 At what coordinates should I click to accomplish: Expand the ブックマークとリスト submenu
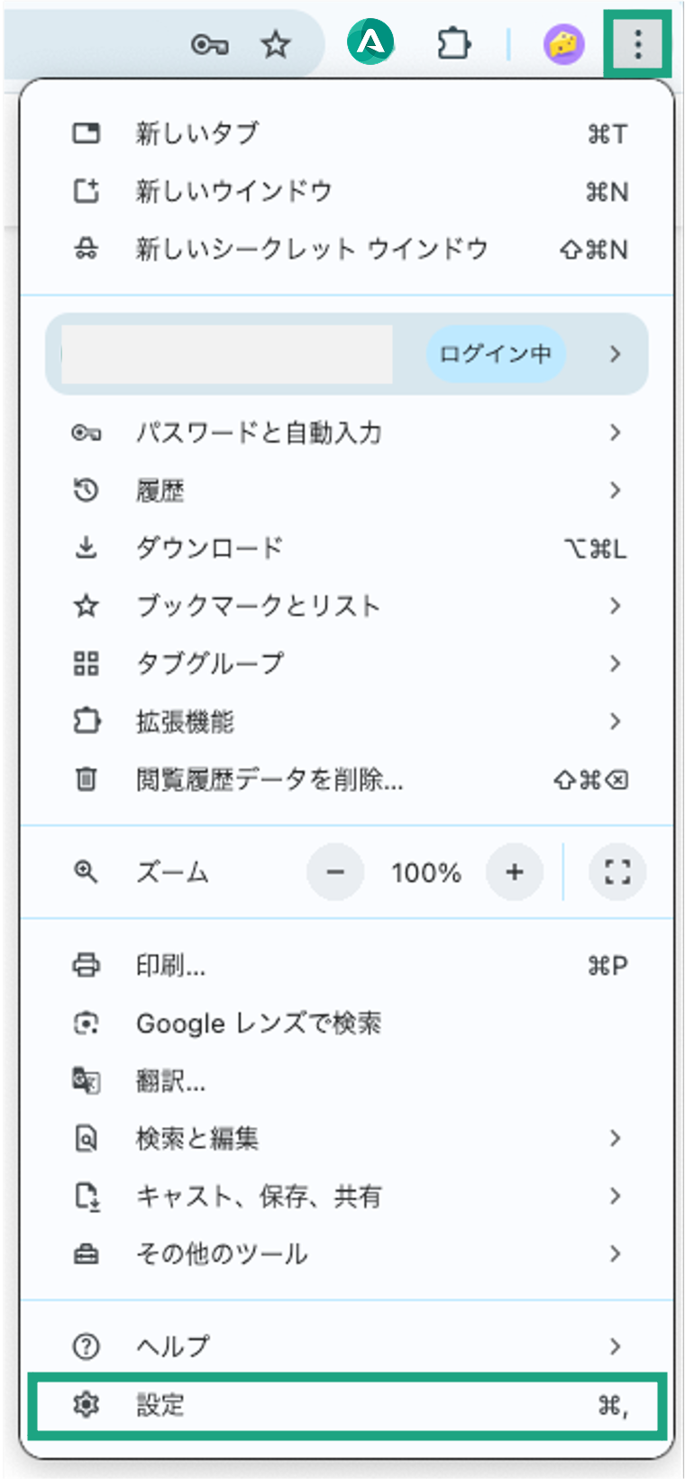(x=347, y=606)
